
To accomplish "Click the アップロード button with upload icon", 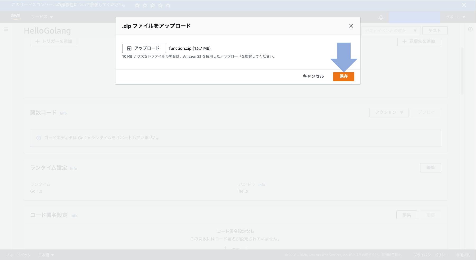I will coord(144,48).
